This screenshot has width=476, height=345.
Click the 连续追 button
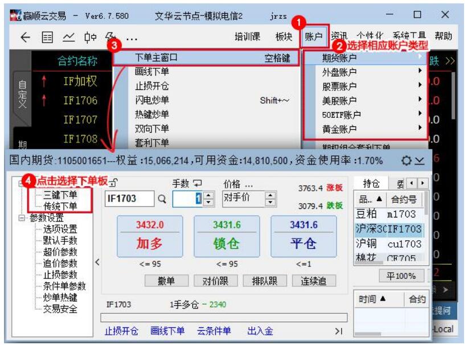(314, 281)
